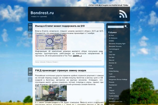
Task: Open the 'Air Botswana' category
Action: coord(113,38)
